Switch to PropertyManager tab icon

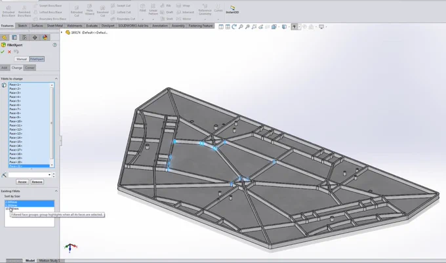[x=14, y=37]
